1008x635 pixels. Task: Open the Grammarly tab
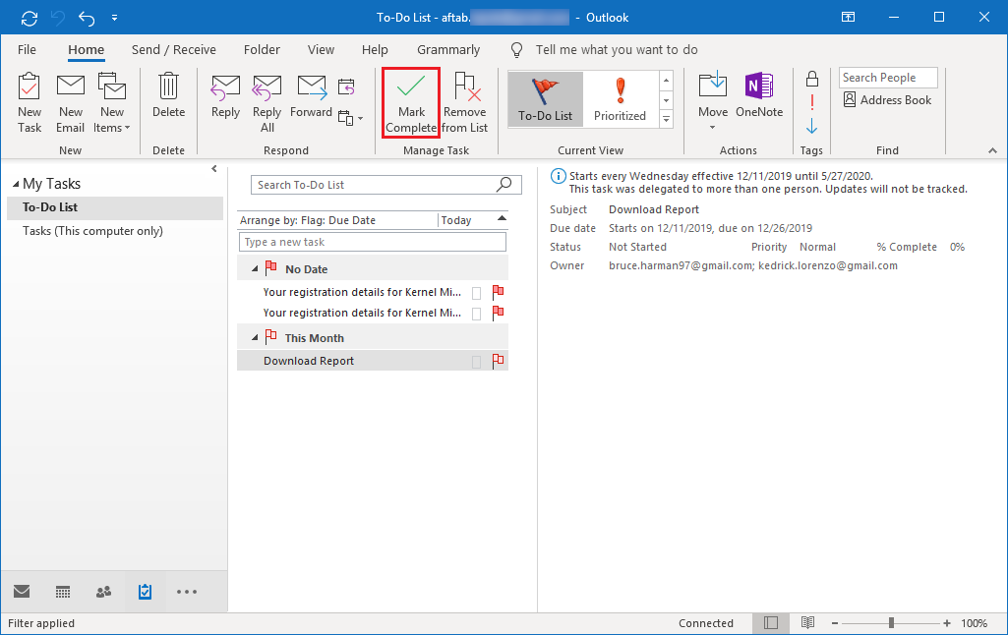448,49
